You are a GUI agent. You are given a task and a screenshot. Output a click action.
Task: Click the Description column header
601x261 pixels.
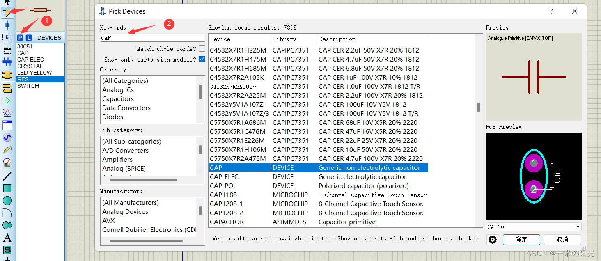[373, 39]
